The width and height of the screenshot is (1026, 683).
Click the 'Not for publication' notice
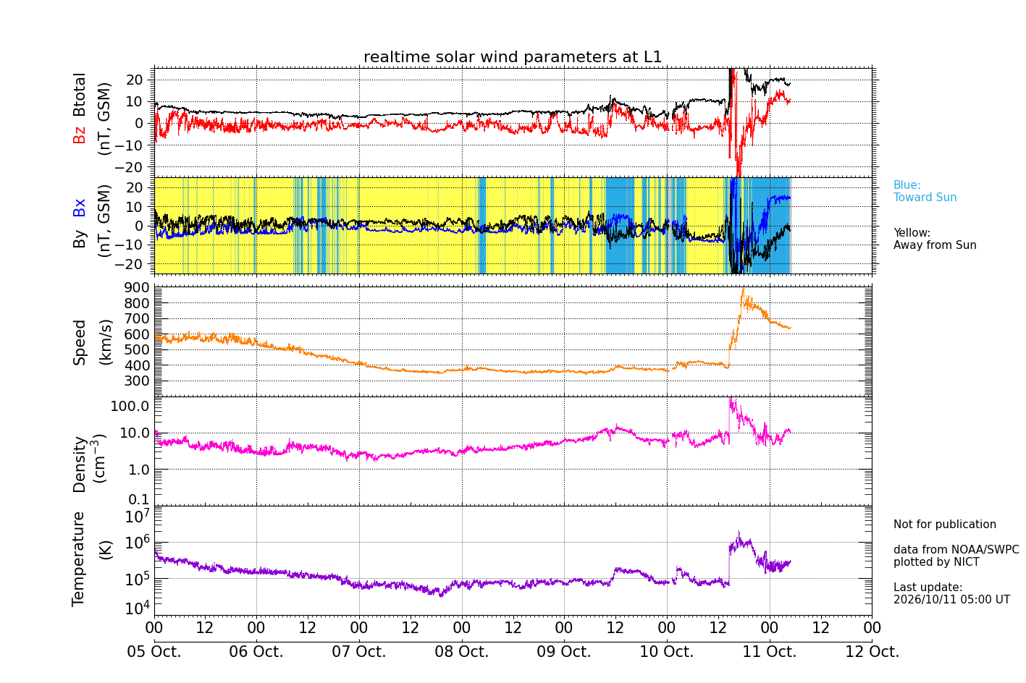pos(944,525)
